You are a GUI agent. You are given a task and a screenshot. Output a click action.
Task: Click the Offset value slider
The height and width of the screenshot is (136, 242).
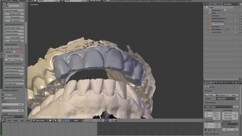[x=12, y=104]
